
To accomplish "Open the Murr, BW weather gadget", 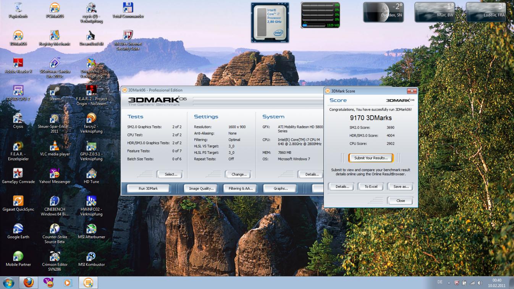I will pos(435,12).
